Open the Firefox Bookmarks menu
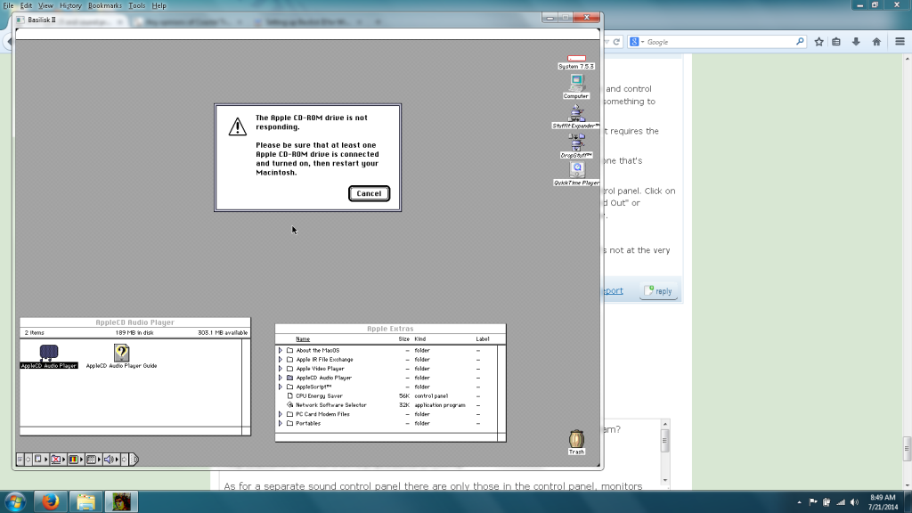The height and width of the screenshot is (513, 912). [105, 6]
